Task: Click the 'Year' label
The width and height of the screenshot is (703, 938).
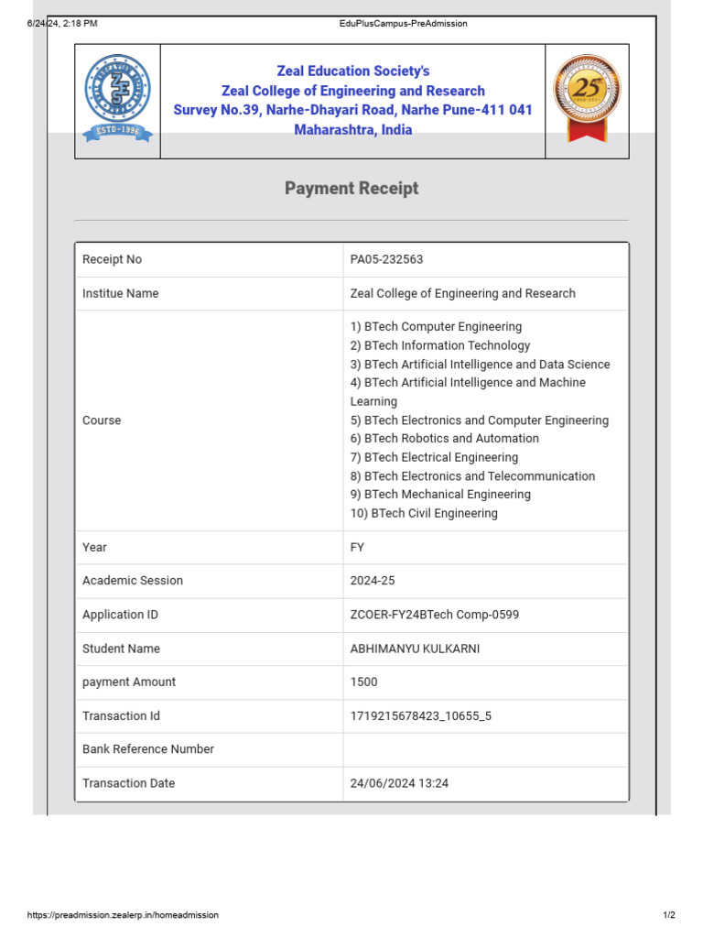Action: [x=94, y=548]
